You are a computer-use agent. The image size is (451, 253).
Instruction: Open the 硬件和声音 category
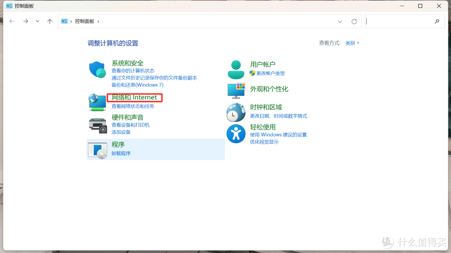tap(127, 118)
